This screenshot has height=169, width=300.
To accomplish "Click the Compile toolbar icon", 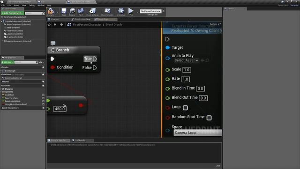I will pyautogui.click(x=51, y=11).
